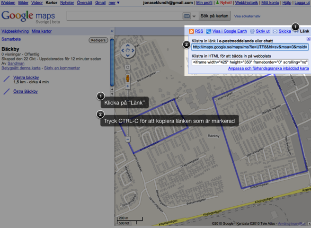The height and width of the screenshot is (228, 311).
Task: Click the envelope icon beside Skicka
Action: tap(275, 31)
